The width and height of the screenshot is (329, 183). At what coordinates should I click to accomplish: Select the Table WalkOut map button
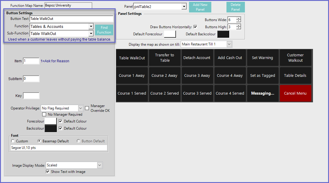pyautogui.click(x=132, y=58)
